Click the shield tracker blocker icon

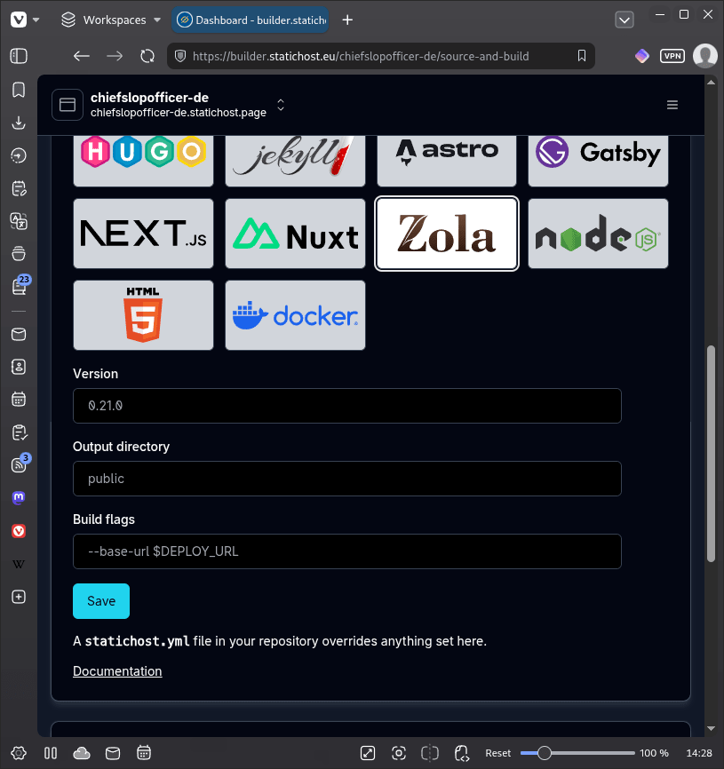(x=180, y=56)
